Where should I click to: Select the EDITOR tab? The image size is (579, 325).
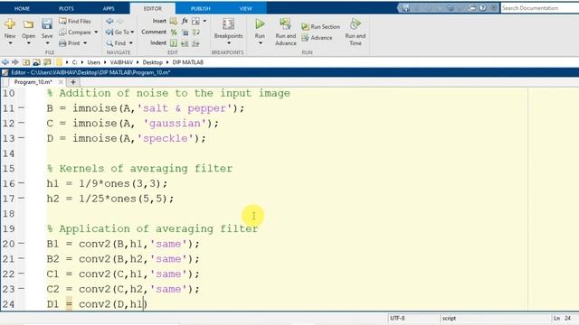coord(153,8)
